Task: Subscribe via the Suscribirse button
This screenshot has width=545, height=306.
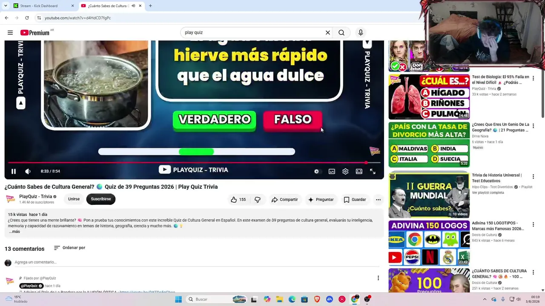Action: (101, 199)
